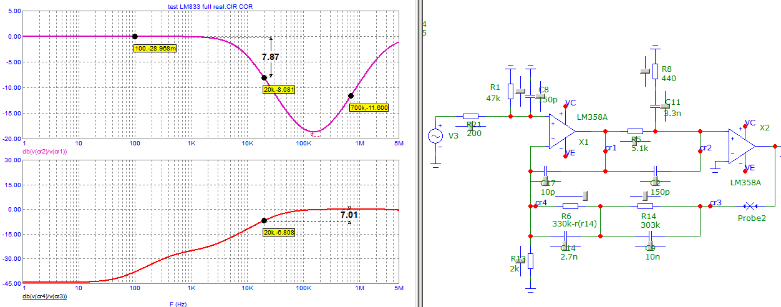Select the R1 47k resistor symbol
Viewport: 781px width, 307px height.
[x=510, y=91]
